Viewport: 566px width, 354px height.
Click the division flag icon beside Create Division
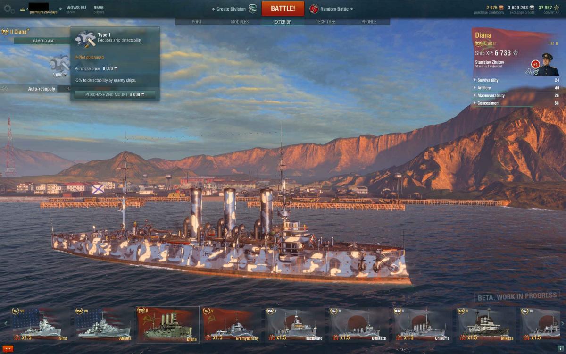tap(253, 8)
